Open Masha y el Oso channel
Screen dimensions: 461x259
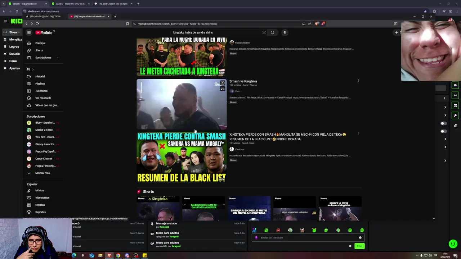pyautogui.click(x=42, y=130)
